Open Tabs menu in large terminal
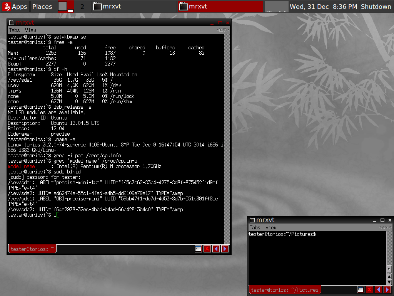 [15, 30]
